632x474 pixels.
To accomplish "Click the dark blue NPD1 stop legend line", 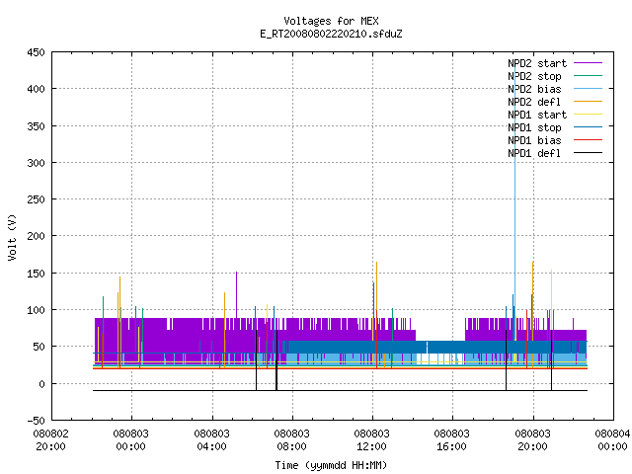I will (589, 127).
